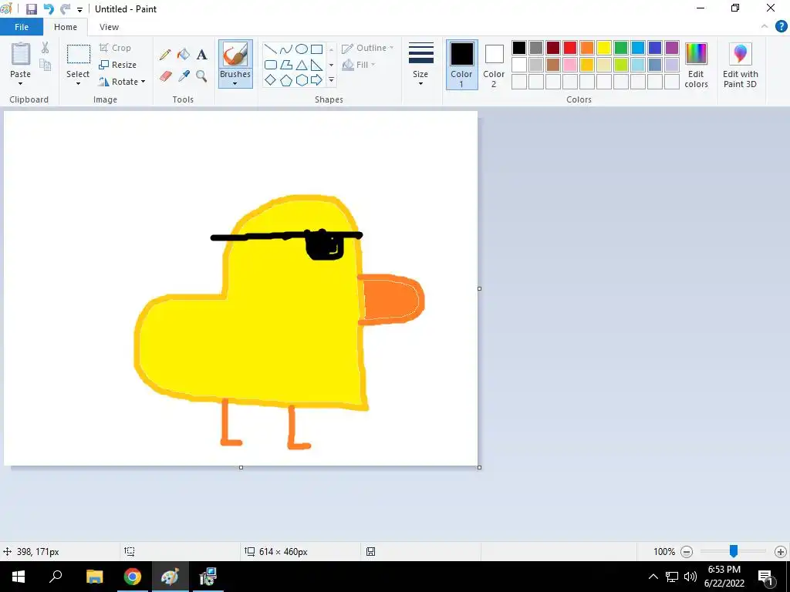Viewport: 790px width, 592px height.
Task: Click the Copy icon in Clipboard group
Action: 46,65
